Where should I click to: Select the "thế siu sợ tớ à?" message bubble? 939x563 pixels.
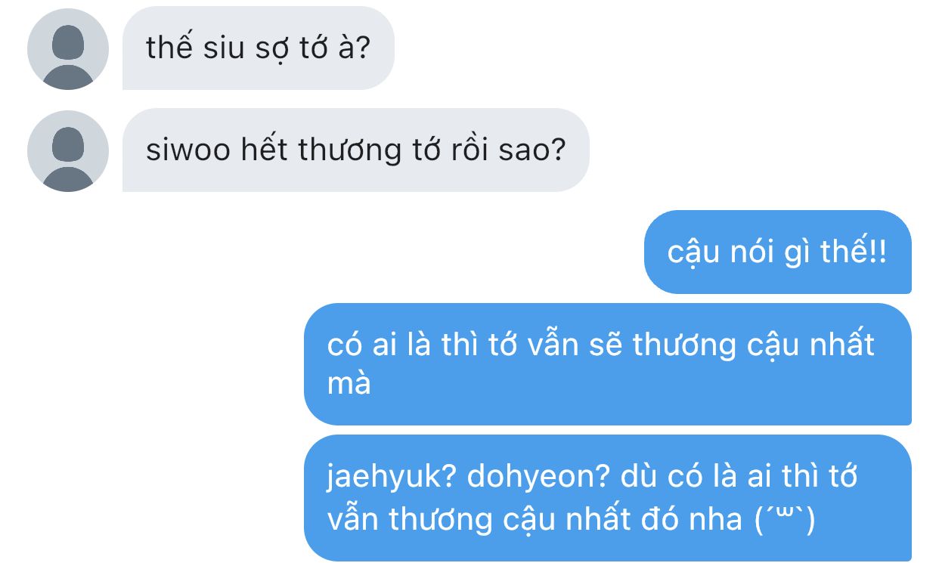258,48
